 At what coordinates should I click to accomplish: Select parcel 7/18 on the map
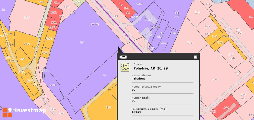190,43
